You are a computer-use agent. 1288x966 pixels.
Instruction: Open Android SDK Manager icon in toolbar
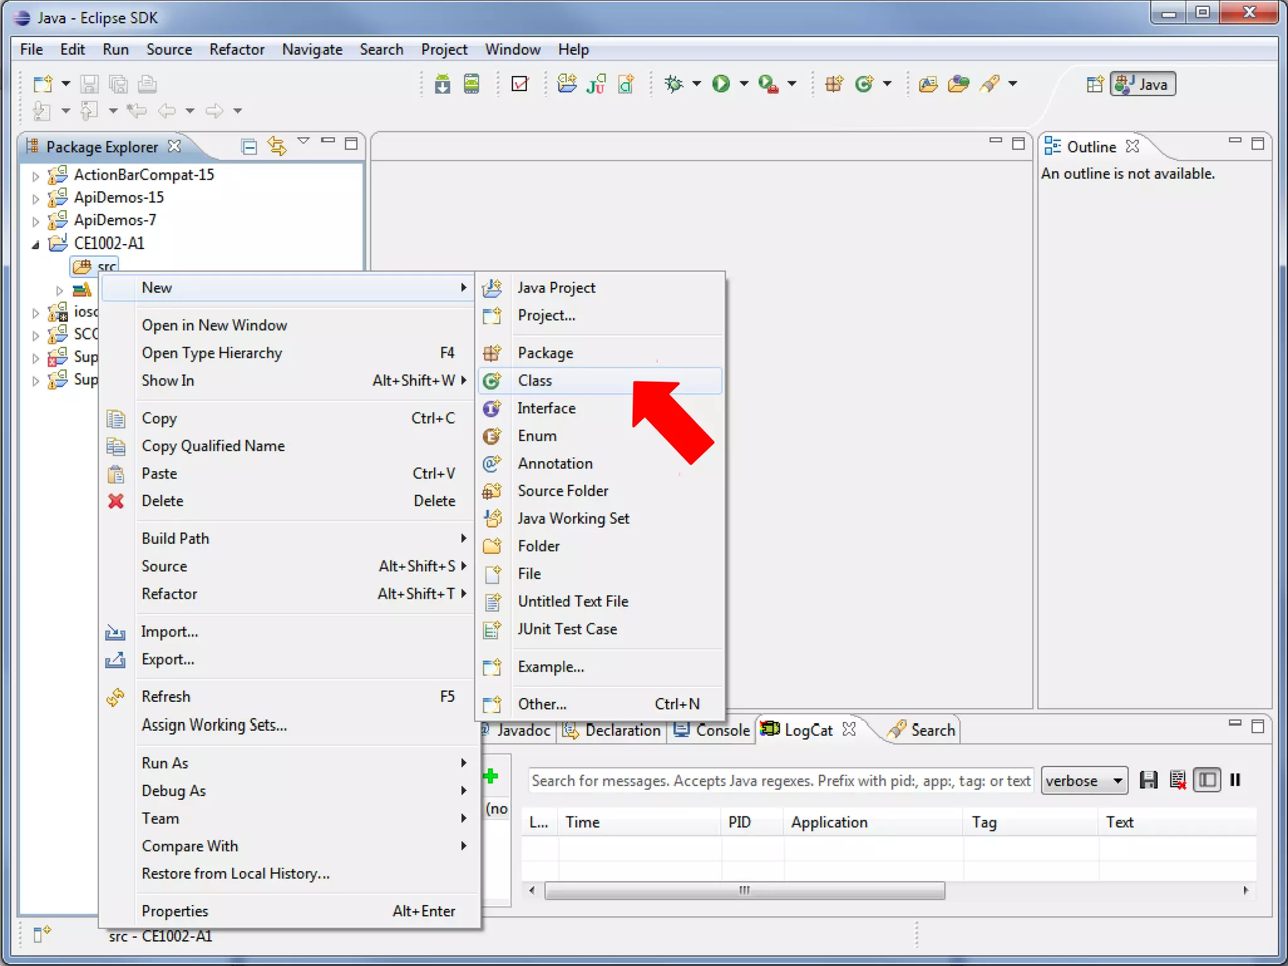tap(443, 84)
